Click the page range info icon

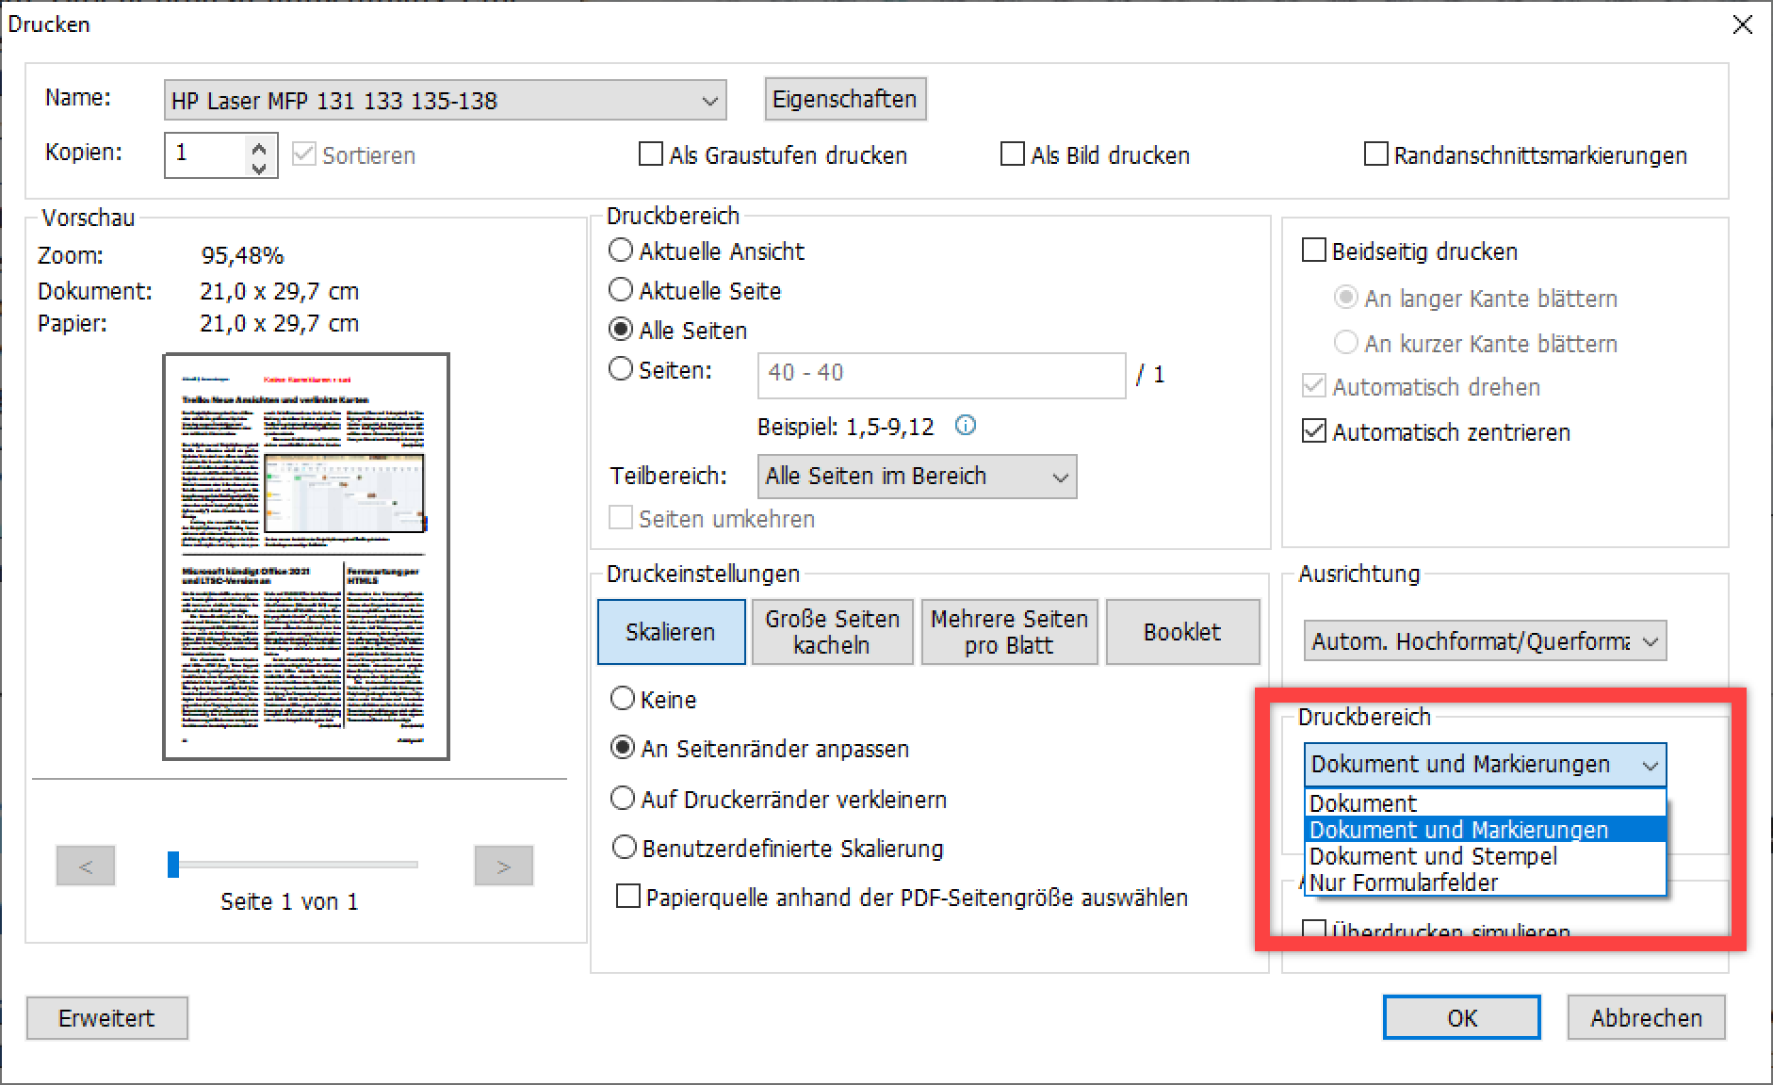(966, 426)
